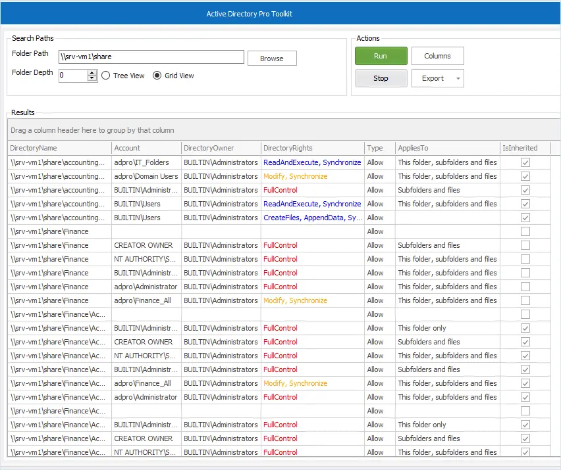Open the Columns chooser
This screenshot has width=561, height=470.
pyautogui.click(x=438, y=56)
